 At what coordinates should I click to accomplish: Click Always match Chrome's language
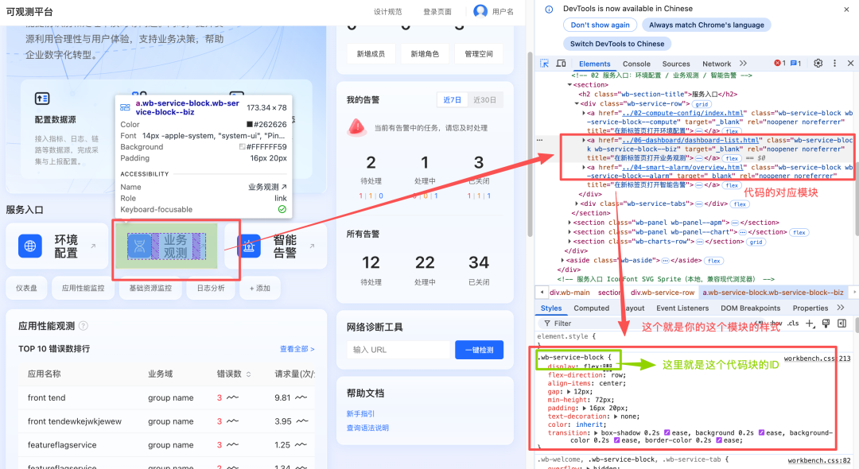click(706, 25)
